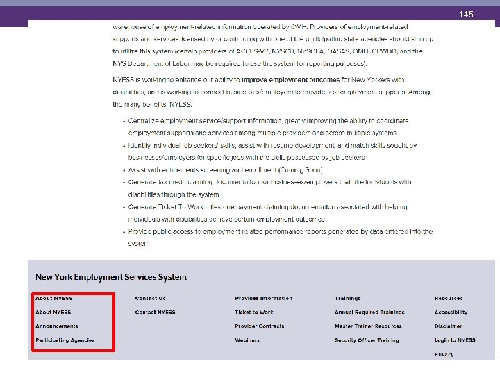Image resolution: width=500 pixels, height=375 pixels.
Task: Open the Ticket to Work link
Action: (254, 312)
